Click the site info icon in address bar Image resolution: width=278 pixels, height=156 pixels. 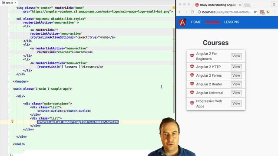click(x=199, y=12)
